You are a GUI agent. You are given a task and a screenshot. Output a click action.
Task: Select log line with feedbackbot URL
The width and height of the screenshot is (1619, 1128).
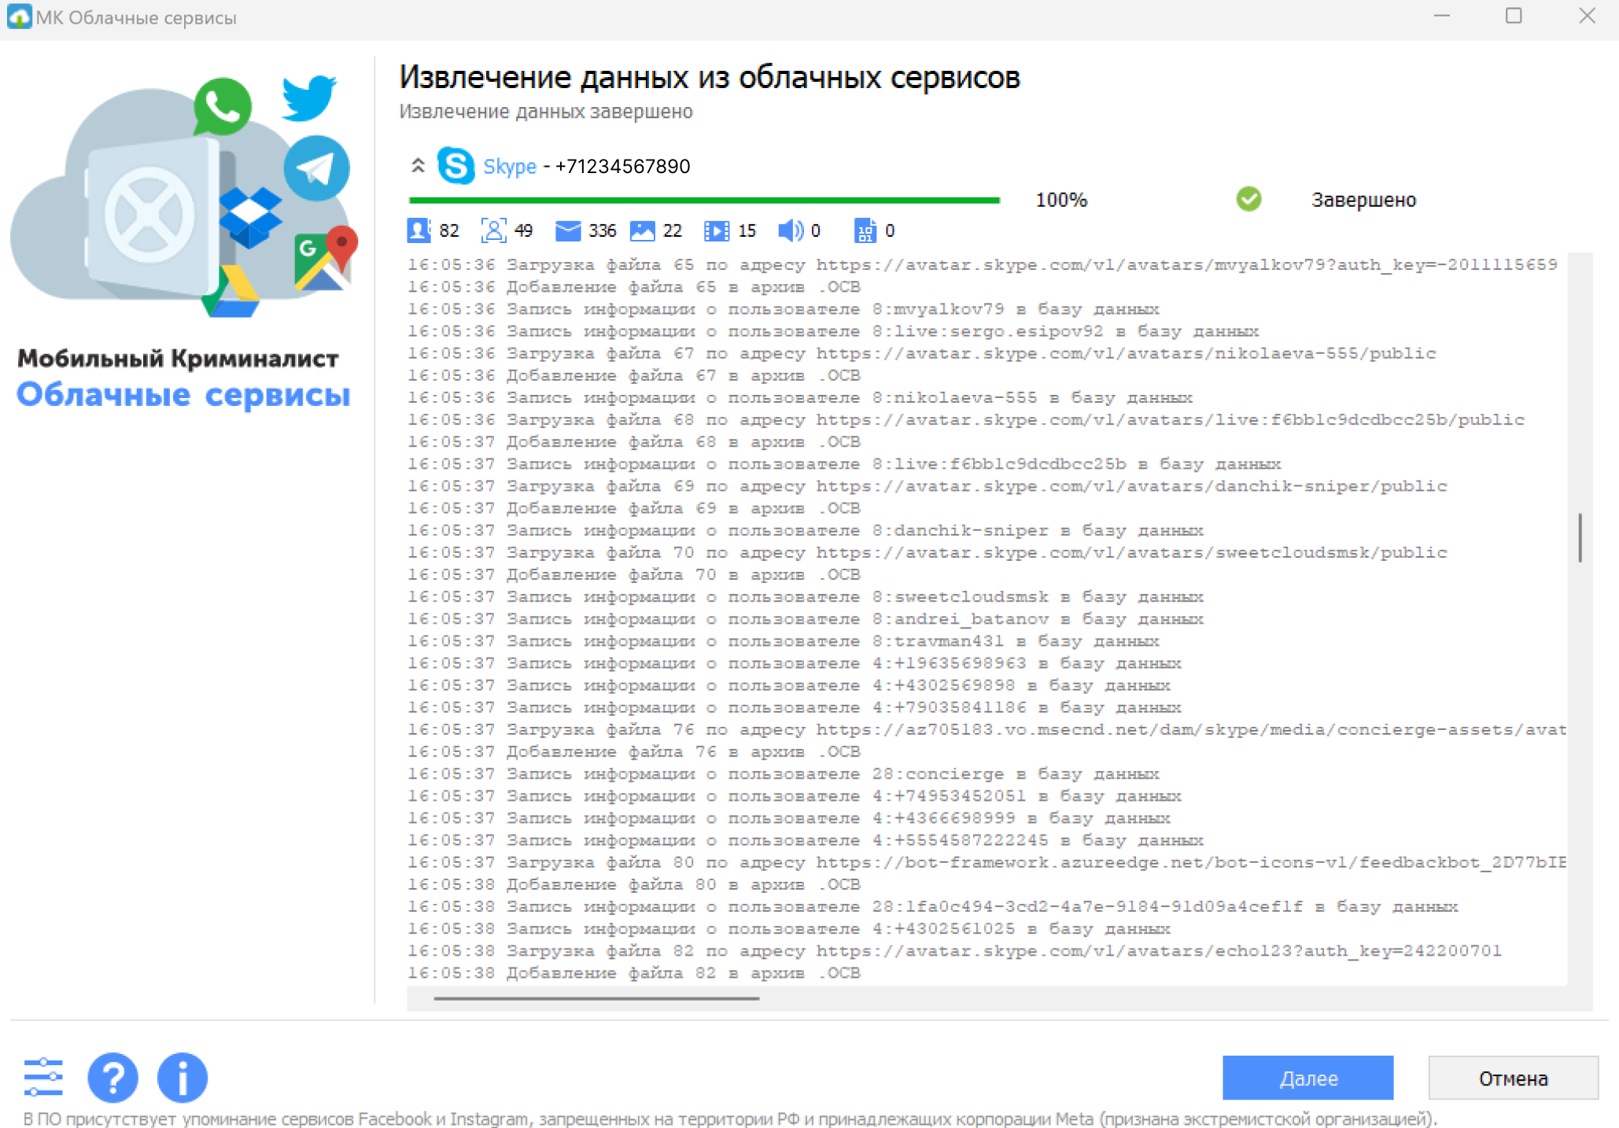[x=987, y=863]
